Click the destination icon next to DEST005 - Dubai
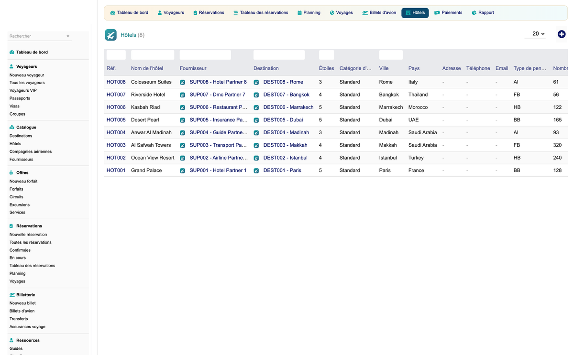This screenshot has width=574, height=355. [256, 120]
